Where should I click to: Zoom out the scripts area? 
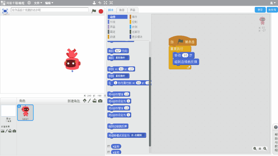coord(255,149)
